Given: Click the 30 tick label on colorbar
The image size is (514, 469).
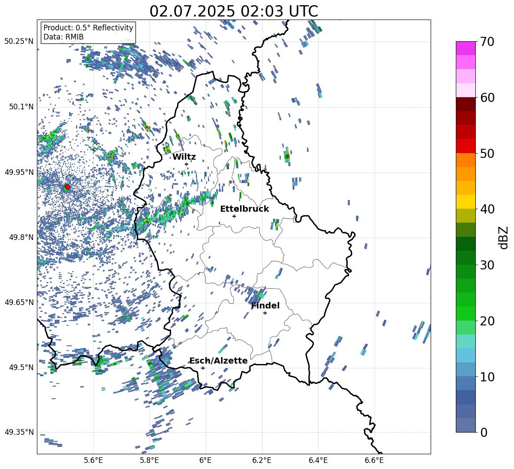Looking at the screenshot, I should pyautogui.click(x=487, y=265).
